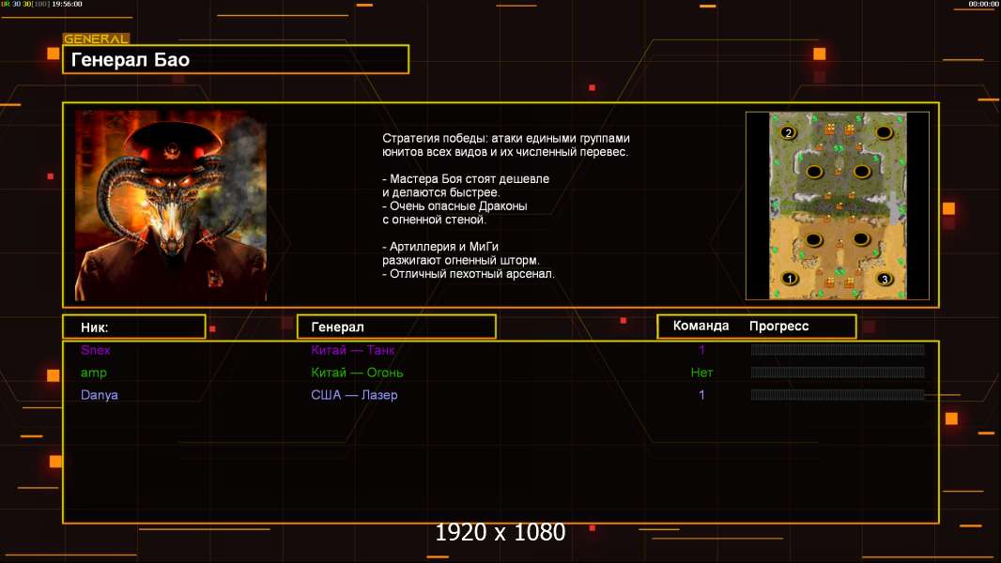This screenshot has width=1001, height=563.
Task: Click 'Отличный пехотный арсенал' line
Action: 469,274
